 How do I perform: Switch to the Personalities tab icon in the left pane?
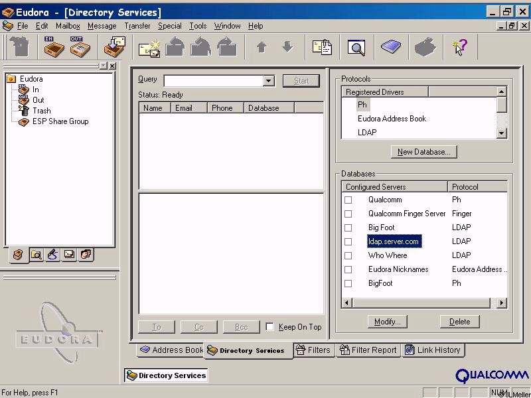click(86, 255)
